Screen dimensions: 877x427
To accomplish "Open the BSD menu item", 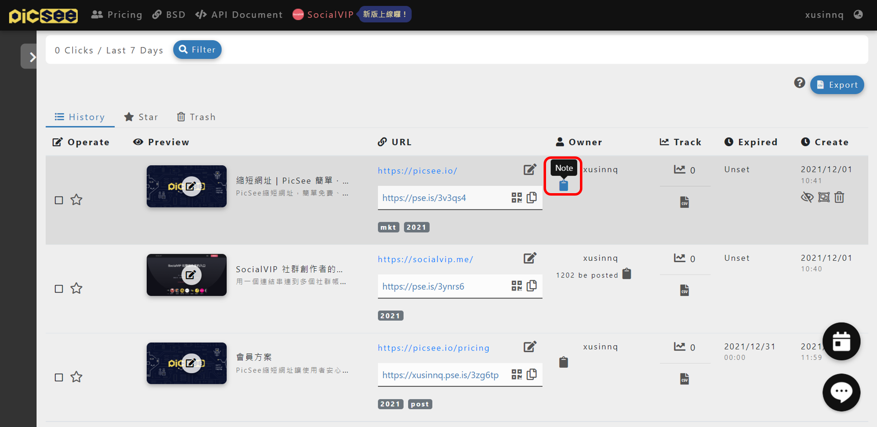I will (169, 15).
